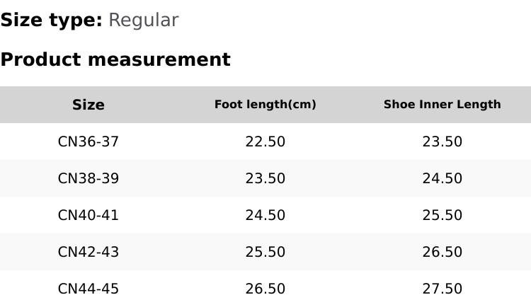This screenshot has width=531, height=307.
Task: Select the CN40-41 size row label
Action: coord(88,215)
